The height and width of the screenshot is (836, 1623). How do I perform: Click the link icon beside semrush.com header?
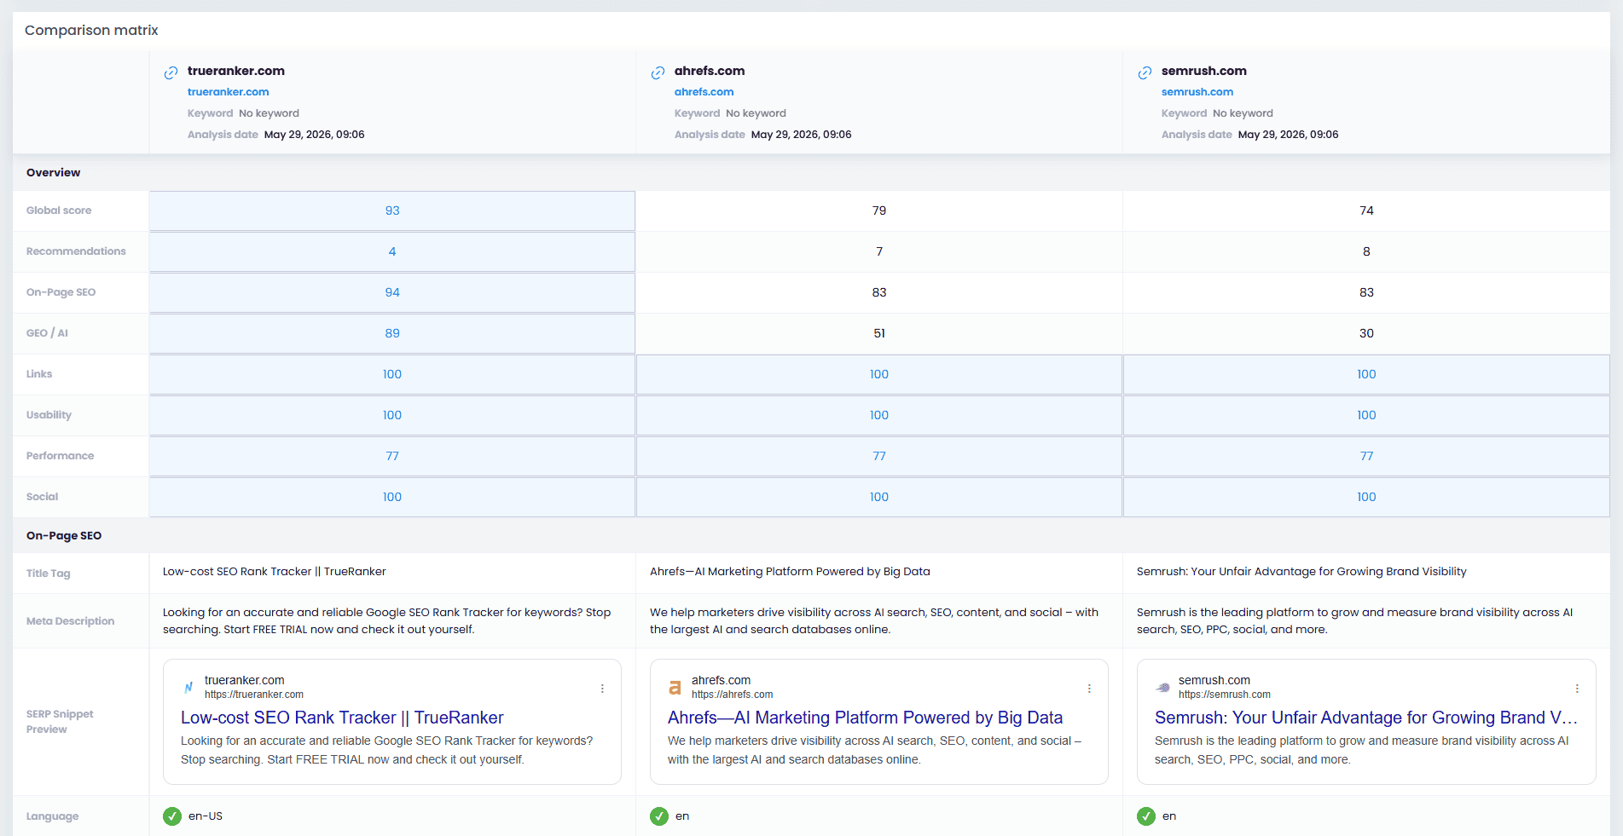1145,73
